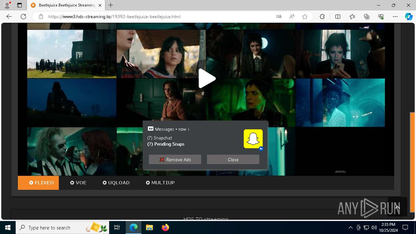The height and width of the screenshot is (234, 416).
Task: Open network settings tray icon
Action: coord(366,227)
